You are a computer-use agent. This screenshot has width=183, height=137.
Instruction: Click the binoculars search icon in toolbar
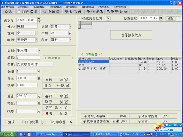click(x=80, y=12)
